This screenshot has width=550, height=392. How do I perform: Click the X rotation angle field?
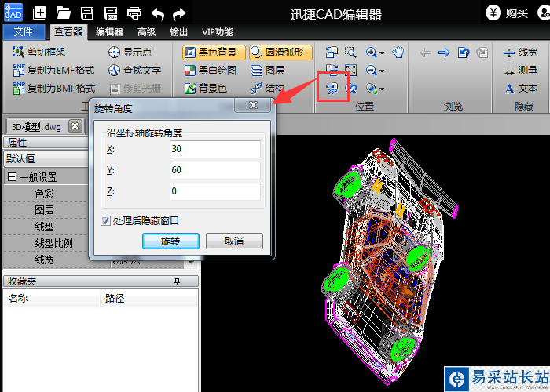[x=215, y=149]
